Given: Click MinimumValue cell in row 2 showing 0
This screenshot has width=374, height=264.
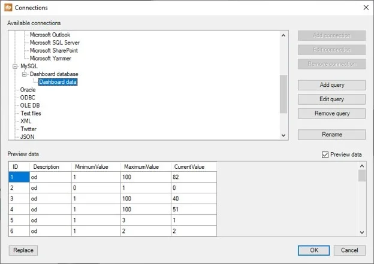Looking at the screenshot, I should tap(96, 188).
